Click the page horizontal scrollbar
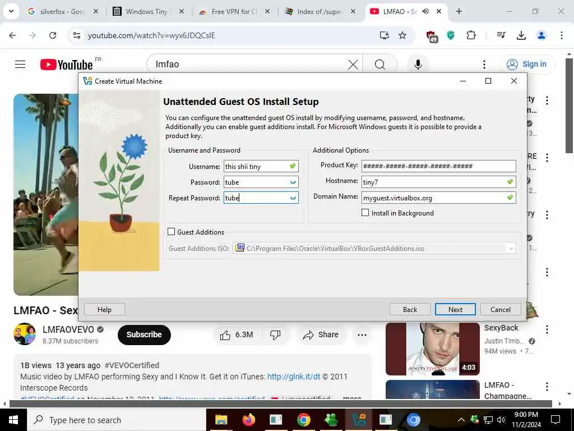 280,404
